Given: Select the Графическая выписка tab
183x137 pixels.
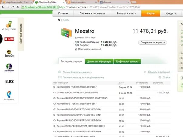Looking at the screenshot, I should coord(127,61).
